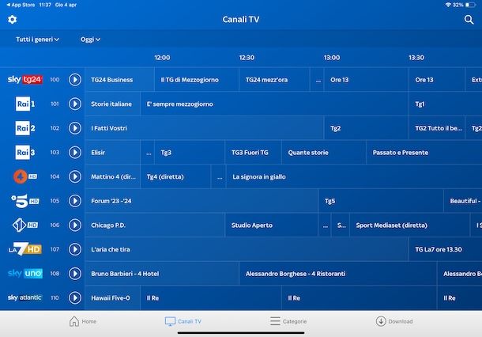
Task: Open Storie italiane on Rai 1
Action: pos(112,104)
